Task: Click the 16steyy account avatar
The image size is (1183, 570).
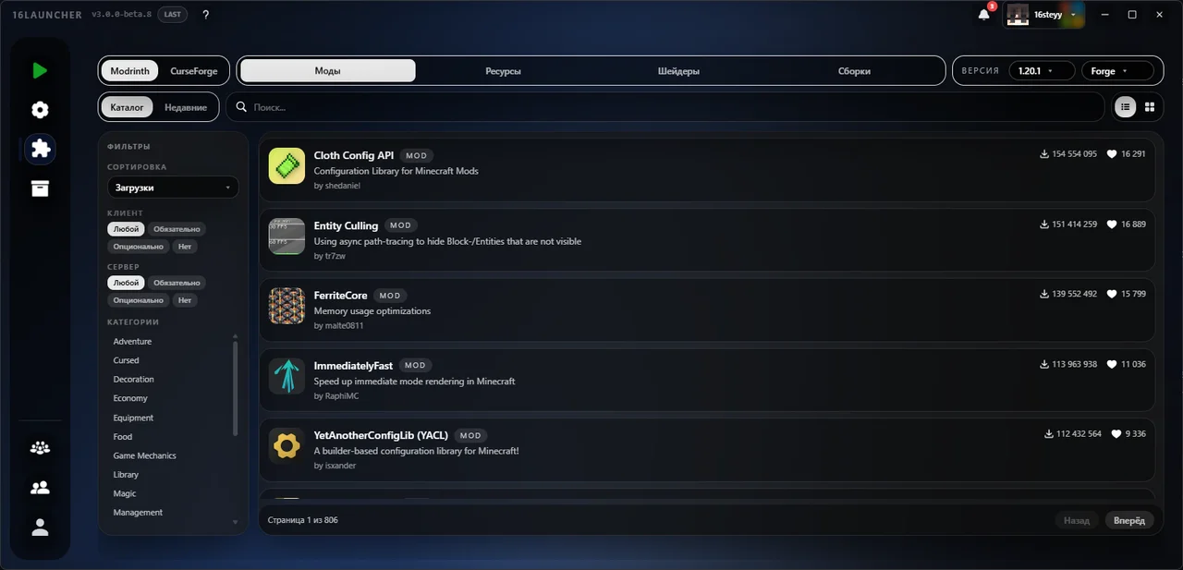Action: [x=1018, y=15]
